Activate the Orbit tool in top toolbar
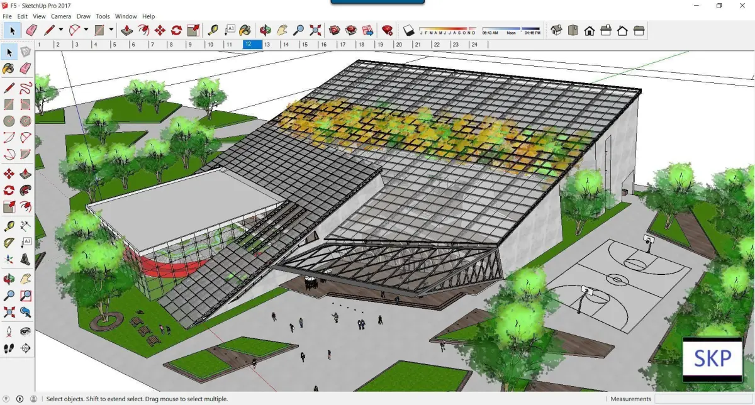The height and width of the screenshot is (405, 755). (266, 30)
